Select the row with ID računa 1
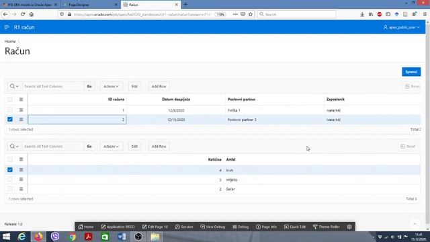The height and width of the screenshot is (242, 430). tap(10, 110)
